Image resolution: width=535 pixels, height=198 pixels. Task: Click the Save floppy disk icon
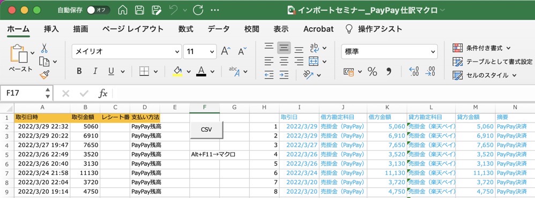coord(139,10)
